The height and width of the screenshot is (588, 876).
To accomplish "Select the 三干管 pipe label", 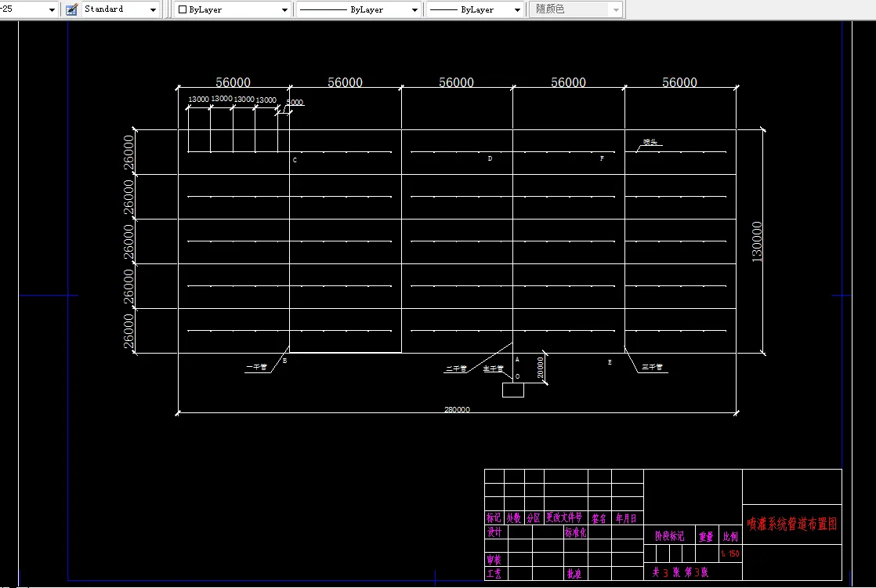I will pos(652,367).
